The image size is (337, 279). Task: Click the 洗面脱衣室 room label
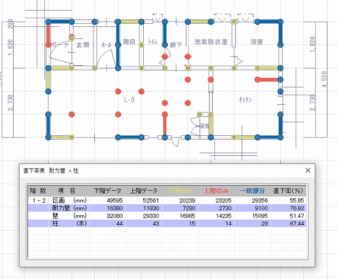(x=211, y=42)
